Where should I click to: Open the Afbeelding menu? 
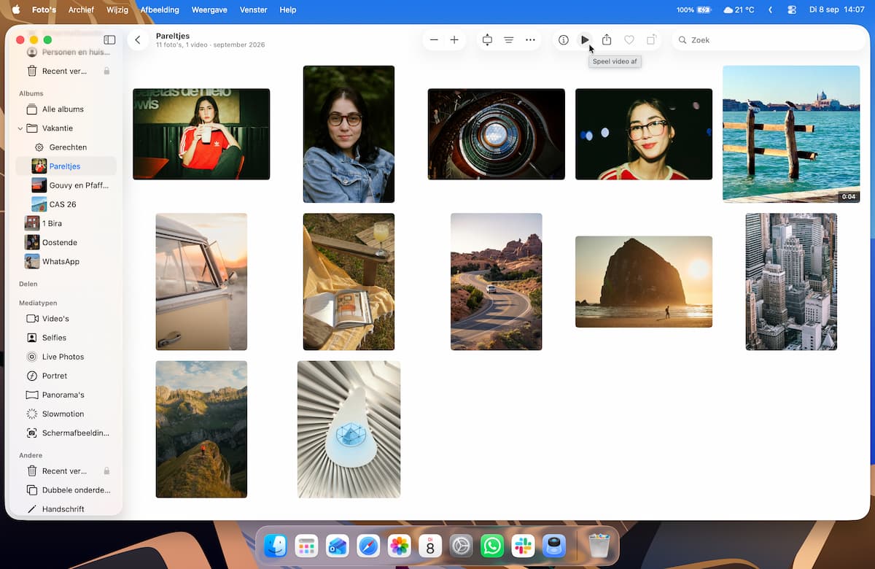click(x=160, y=10)
